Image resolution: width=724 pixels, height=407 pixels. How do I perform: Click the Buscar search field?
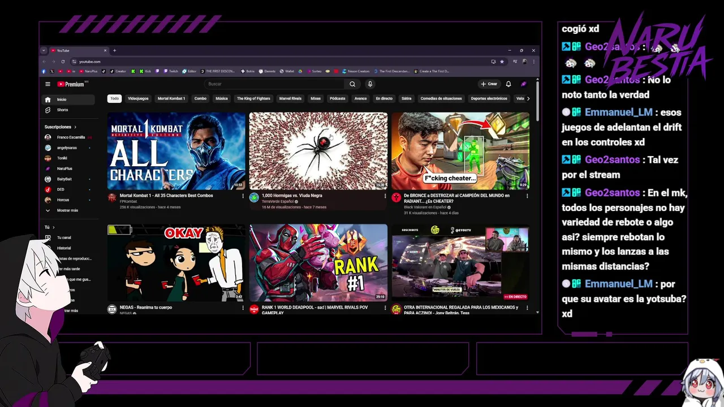click(x=274, y=84)
